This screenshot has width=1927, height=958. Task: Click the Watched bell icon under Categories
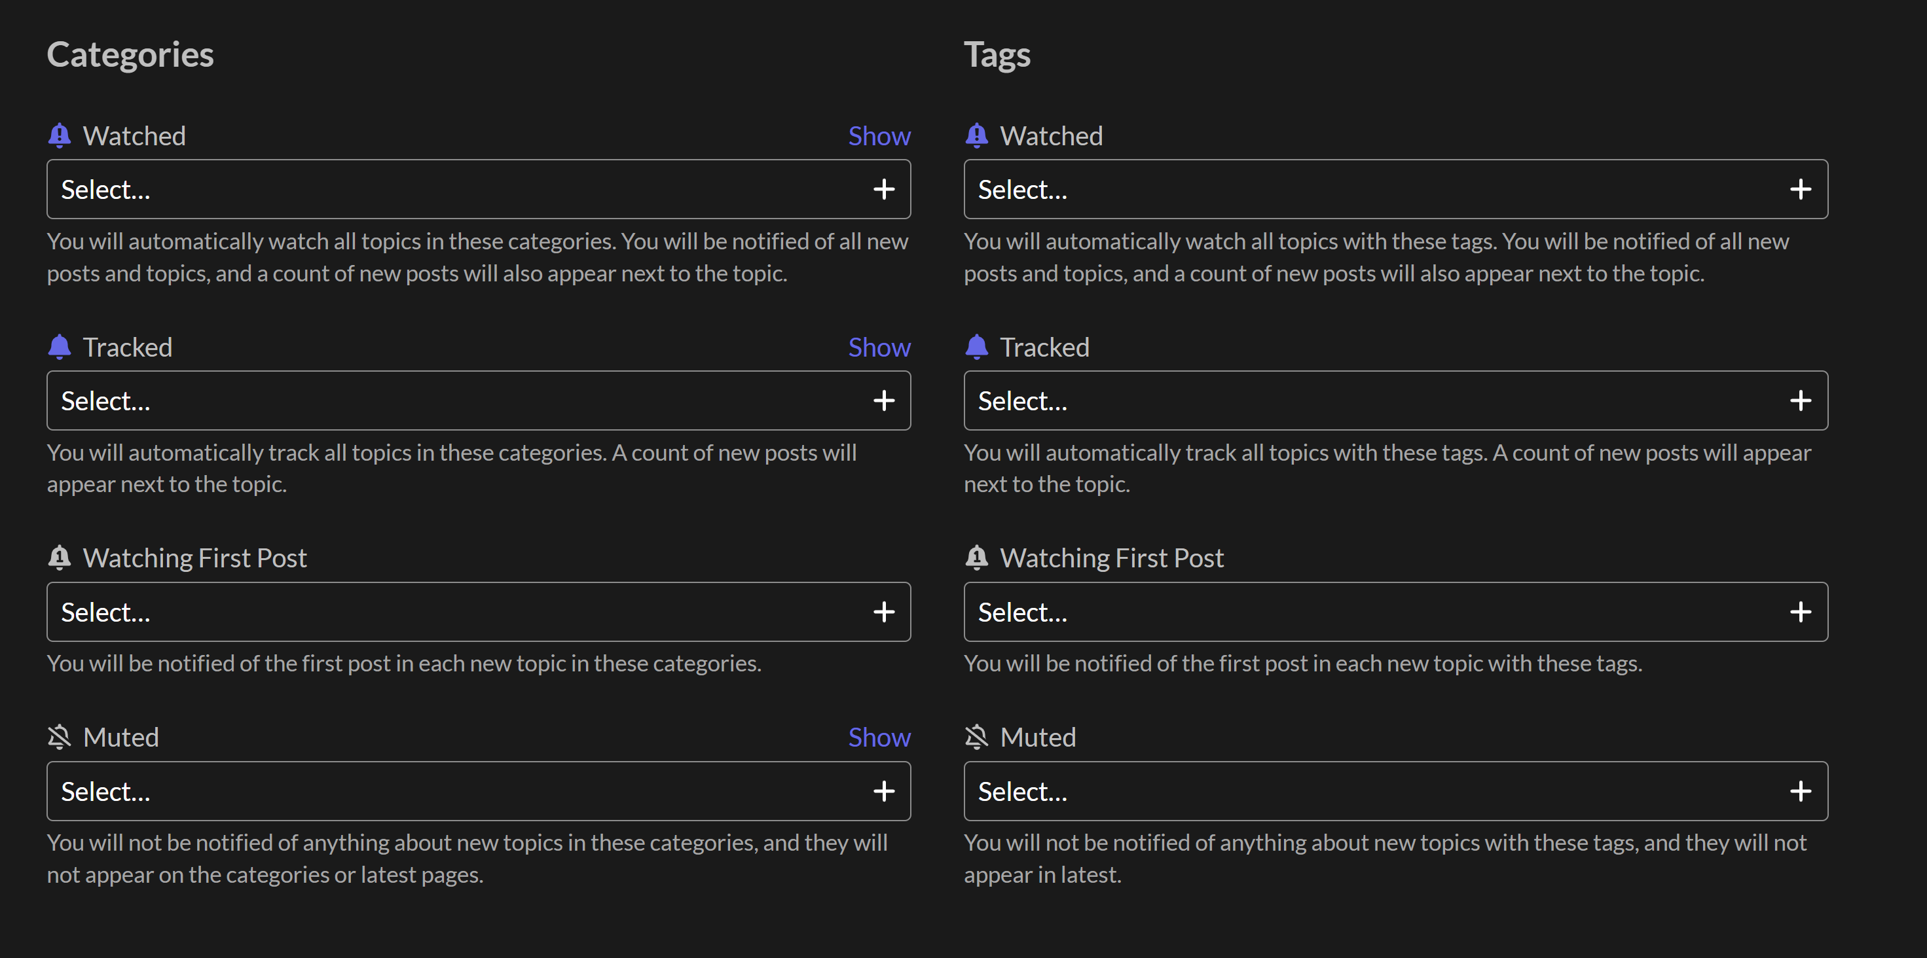pyautogui.click(x=59, y=136)
